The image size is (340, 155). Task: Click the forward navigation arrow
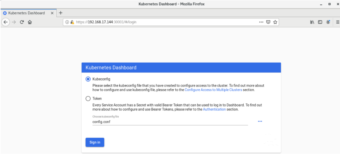pos(14,22)
